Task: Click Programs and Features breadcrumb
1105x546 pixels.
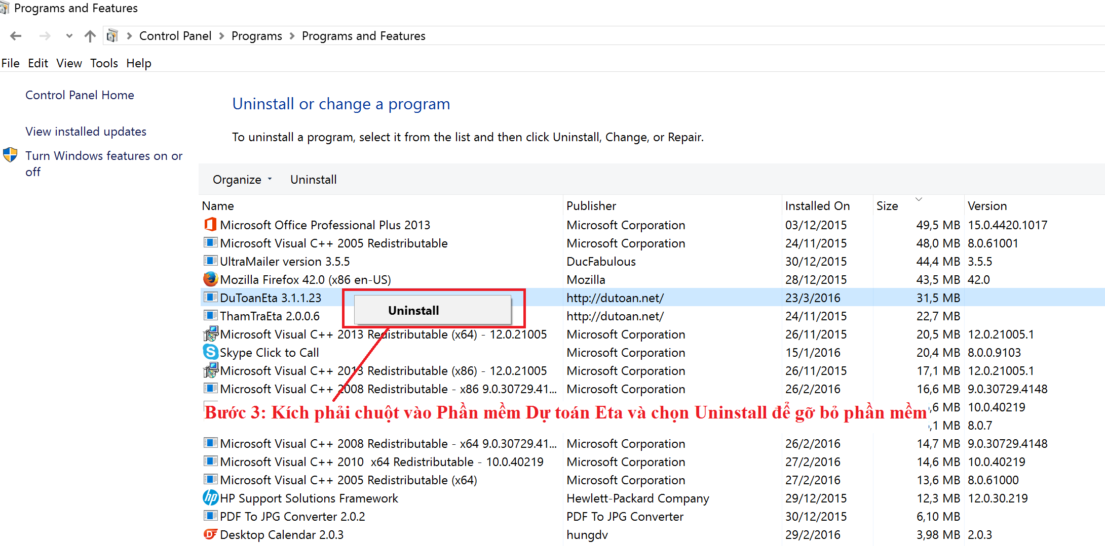Action: click(364, 36)
